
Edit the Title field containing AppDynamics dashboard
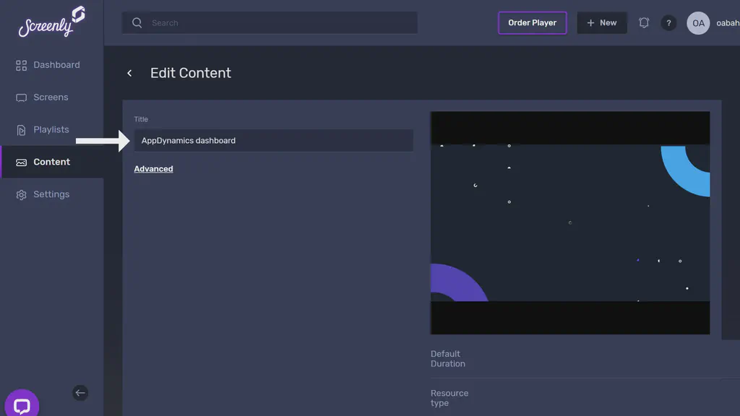(273, 140)
